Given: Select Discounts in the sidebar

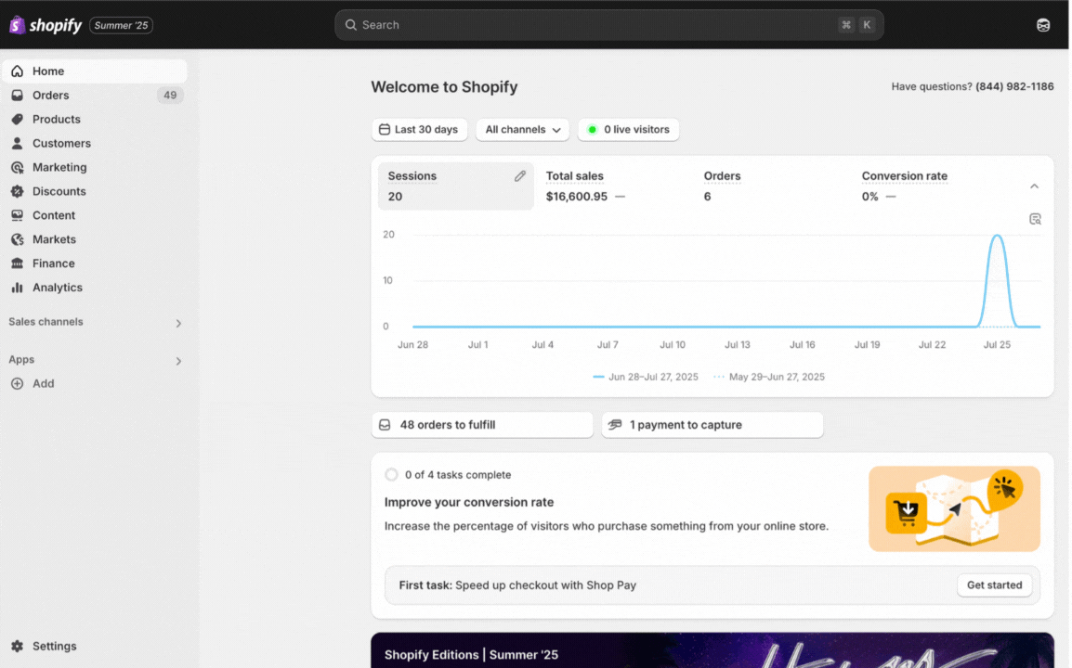Looking at the screenshot, I should [x=95, y=191].
